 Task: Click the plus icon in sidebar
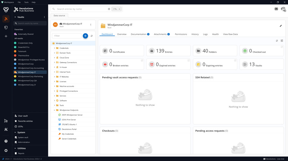click(x=6, y=36)
